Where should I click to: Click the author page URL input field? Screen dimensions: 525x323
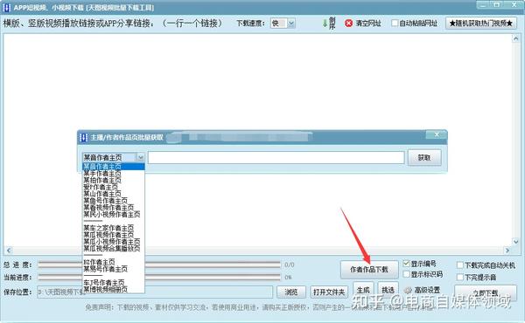pyautogui.click(x=276, y=157)
